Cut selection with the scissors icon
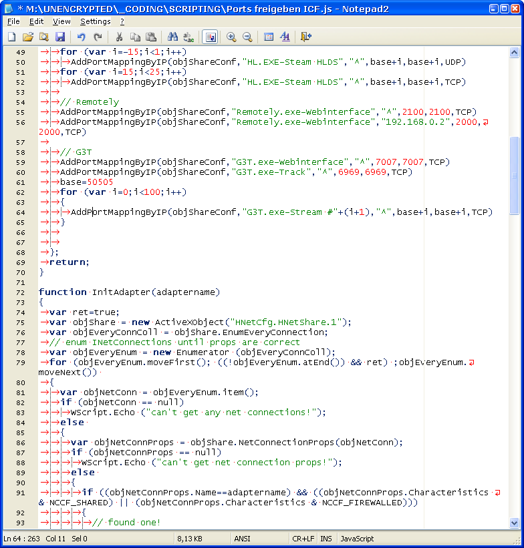Screen dimensions: 524x548 (x=119, y=37)
